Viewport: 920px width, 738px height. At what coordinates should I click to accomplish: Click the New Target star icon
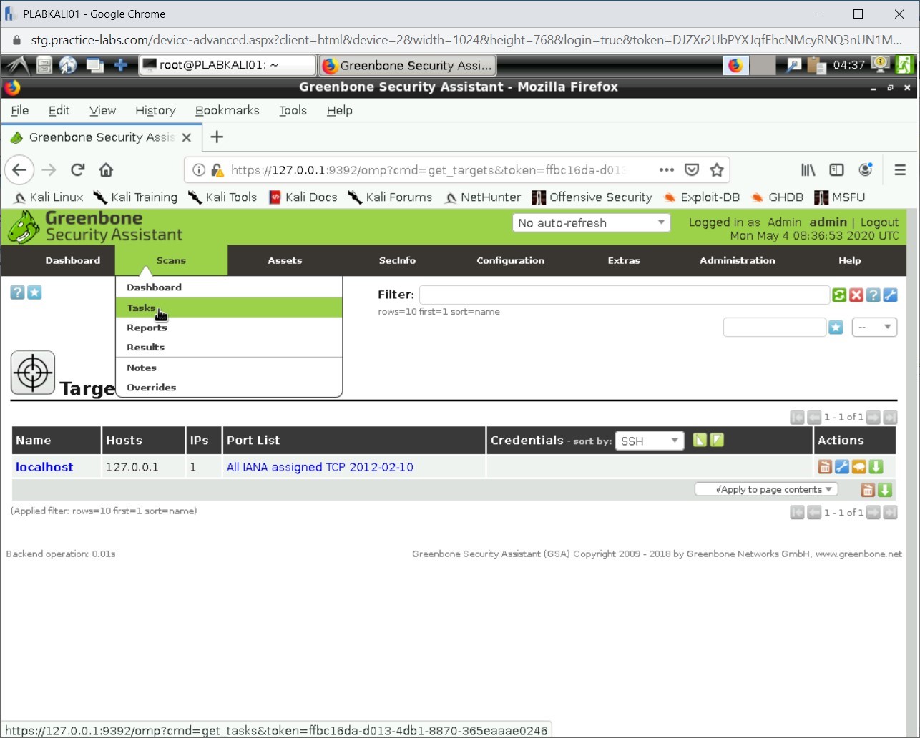pos(34,292)
